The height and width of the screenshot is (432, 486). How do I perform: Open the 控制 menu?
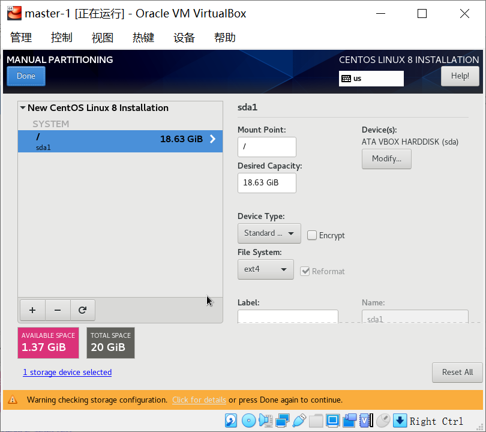coord(62,37)
